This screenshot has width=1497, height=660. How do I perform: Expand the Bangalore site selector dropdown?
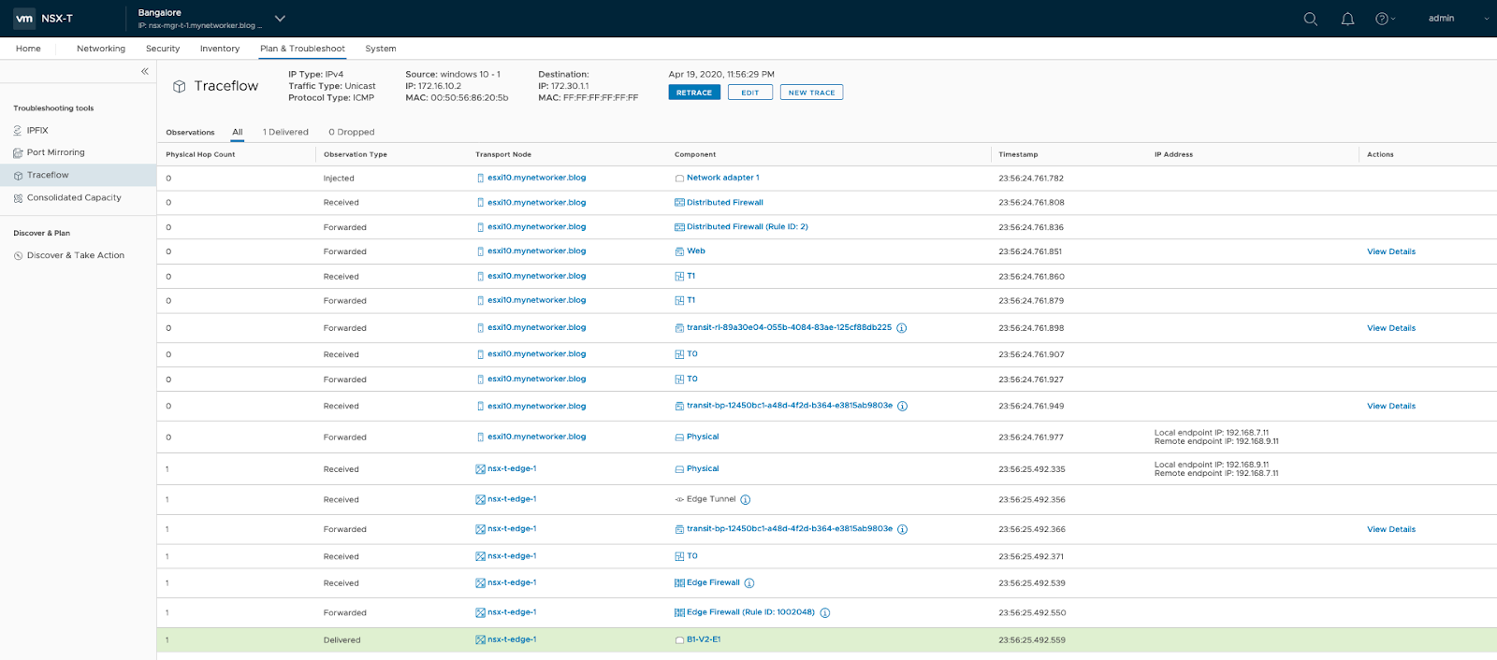click(x=280, y=19)
